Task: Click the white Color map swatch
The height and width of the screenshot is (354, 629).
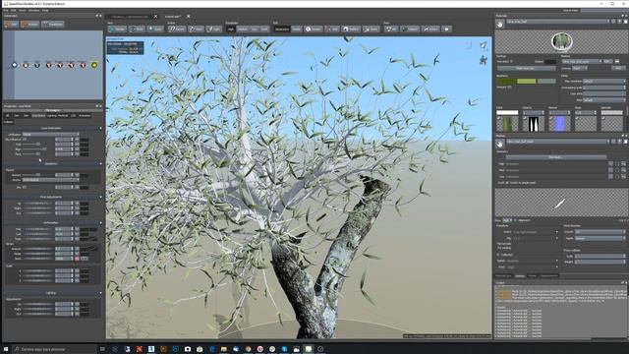Action: (507, 112)
